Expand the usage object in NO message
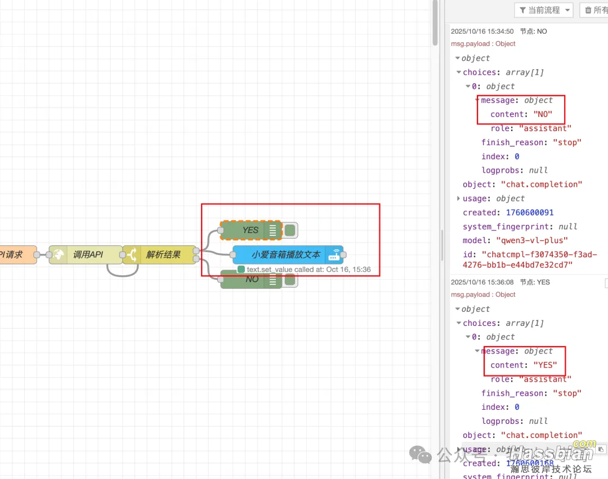Image resolution: width=608 pixels, height=479 pixels. click(x=458, y=199)
